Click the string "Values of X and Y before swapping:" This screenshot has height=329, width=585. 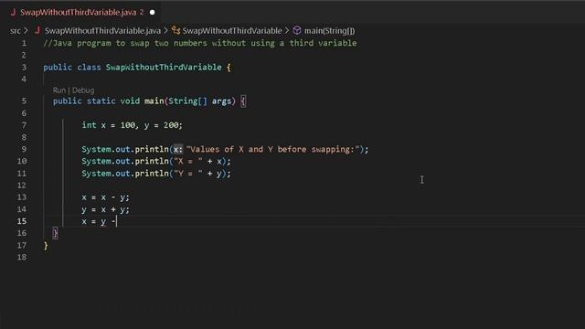point(272,150)
